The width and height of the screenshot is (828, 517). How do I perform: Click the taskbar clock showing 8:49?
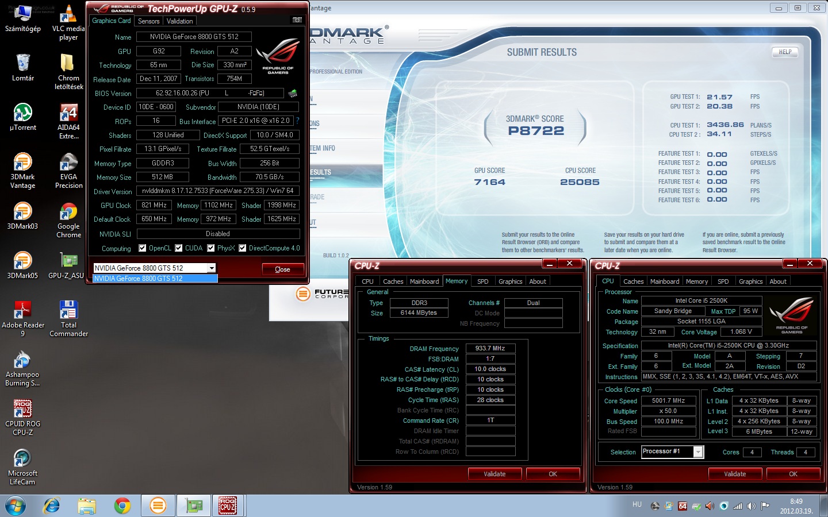(x=796, y=506)
